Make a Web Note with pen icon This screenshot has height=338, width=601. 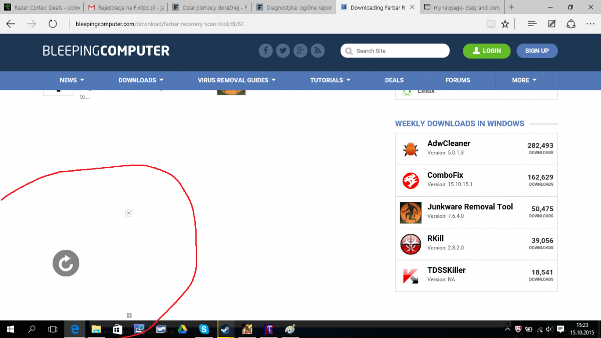[x=551, y=24]
